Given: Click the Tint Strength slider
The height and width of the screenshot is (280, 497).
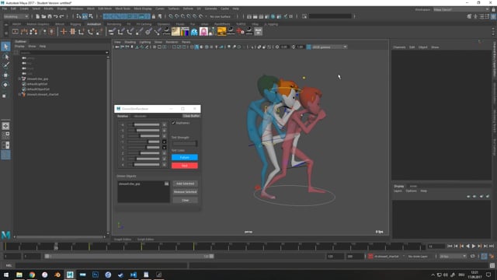Looking at the screenshot, I should (x=185, y=143).
